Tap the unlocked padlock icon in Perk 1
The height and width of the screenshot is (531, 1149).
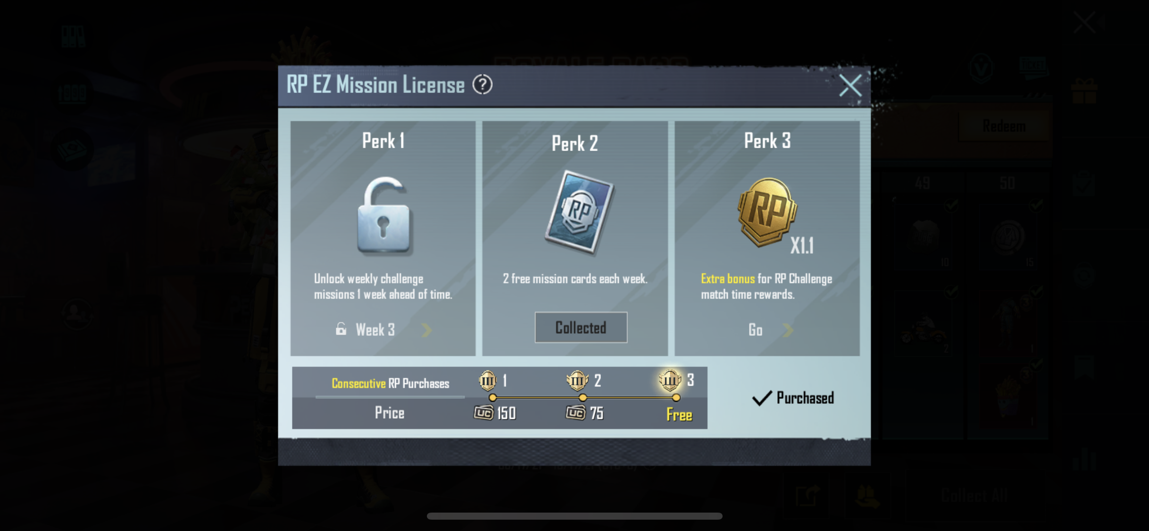click(x=384, y=216)
